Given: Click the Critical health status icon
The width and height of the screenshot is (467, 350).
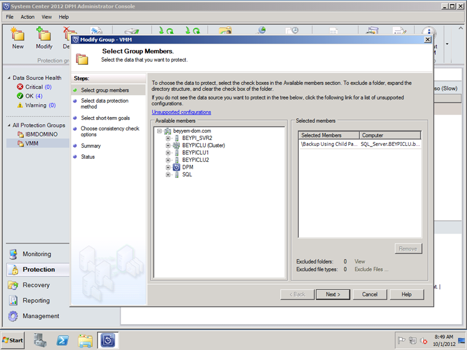Looking at the screenshot, I should pyautogui.click(x=20, y=86).
